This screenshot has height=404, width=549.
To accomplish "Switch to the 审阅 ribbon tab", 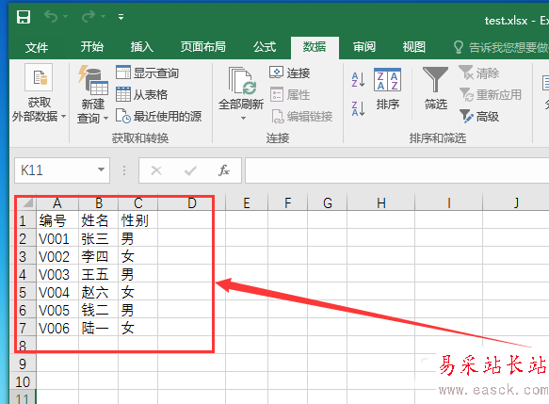I will 364,47.
